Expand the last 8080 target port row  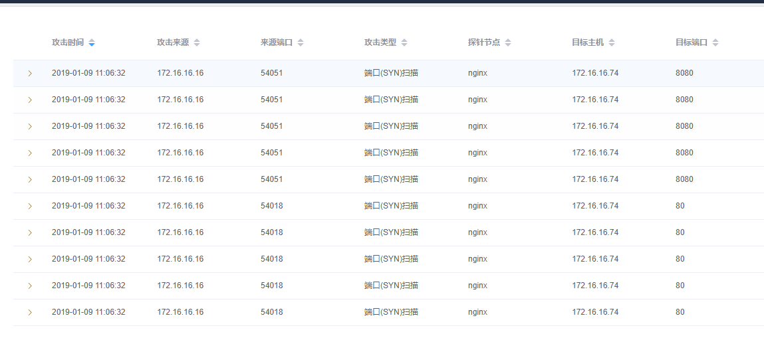coord(30,179)
